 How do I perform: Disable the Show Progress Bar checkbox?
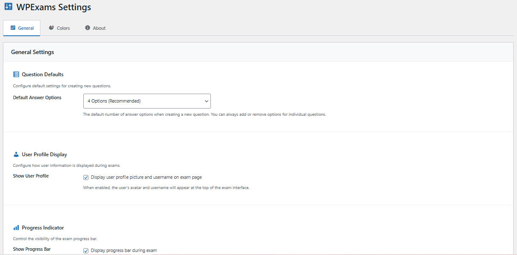(86, 251)
